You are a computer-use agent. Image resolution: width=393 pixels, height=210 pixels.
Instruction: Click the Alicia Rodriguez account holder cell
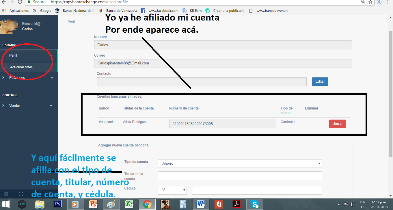coord(135,122)
